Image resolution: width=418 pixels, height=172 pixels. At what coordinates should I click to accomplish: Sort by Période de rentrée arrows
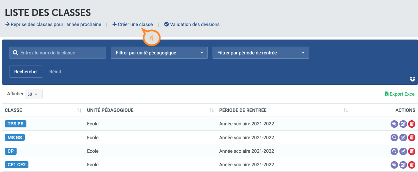coord(346,110)
